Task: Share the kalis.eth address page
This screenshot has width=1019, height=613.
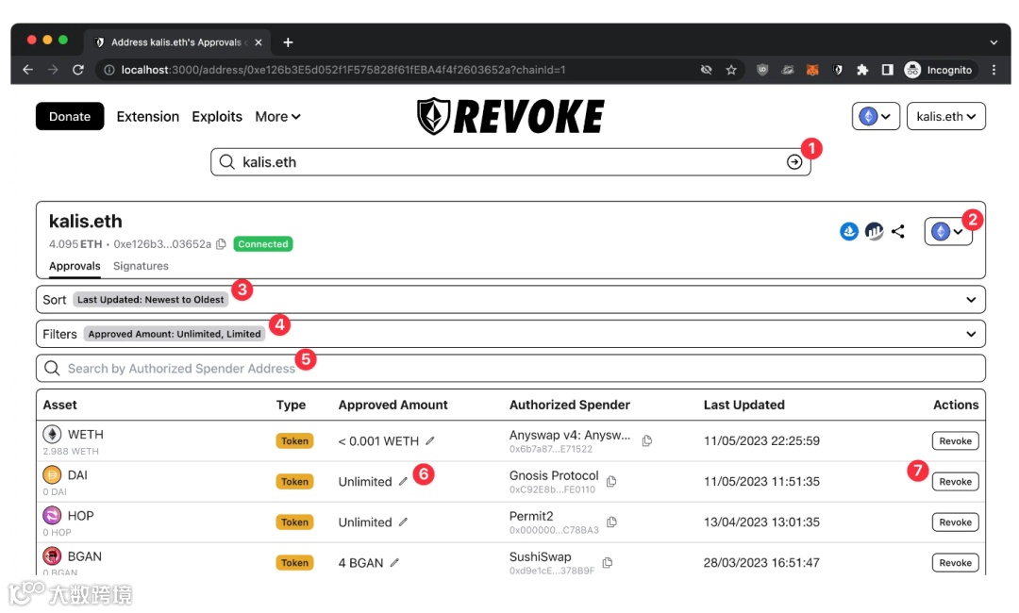Action: click(898, 231)
